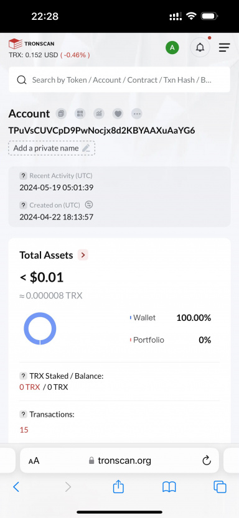The height and width of the screenshot is (518, 239).
Task: Focus the token/account search field
Action: (119, 80)
